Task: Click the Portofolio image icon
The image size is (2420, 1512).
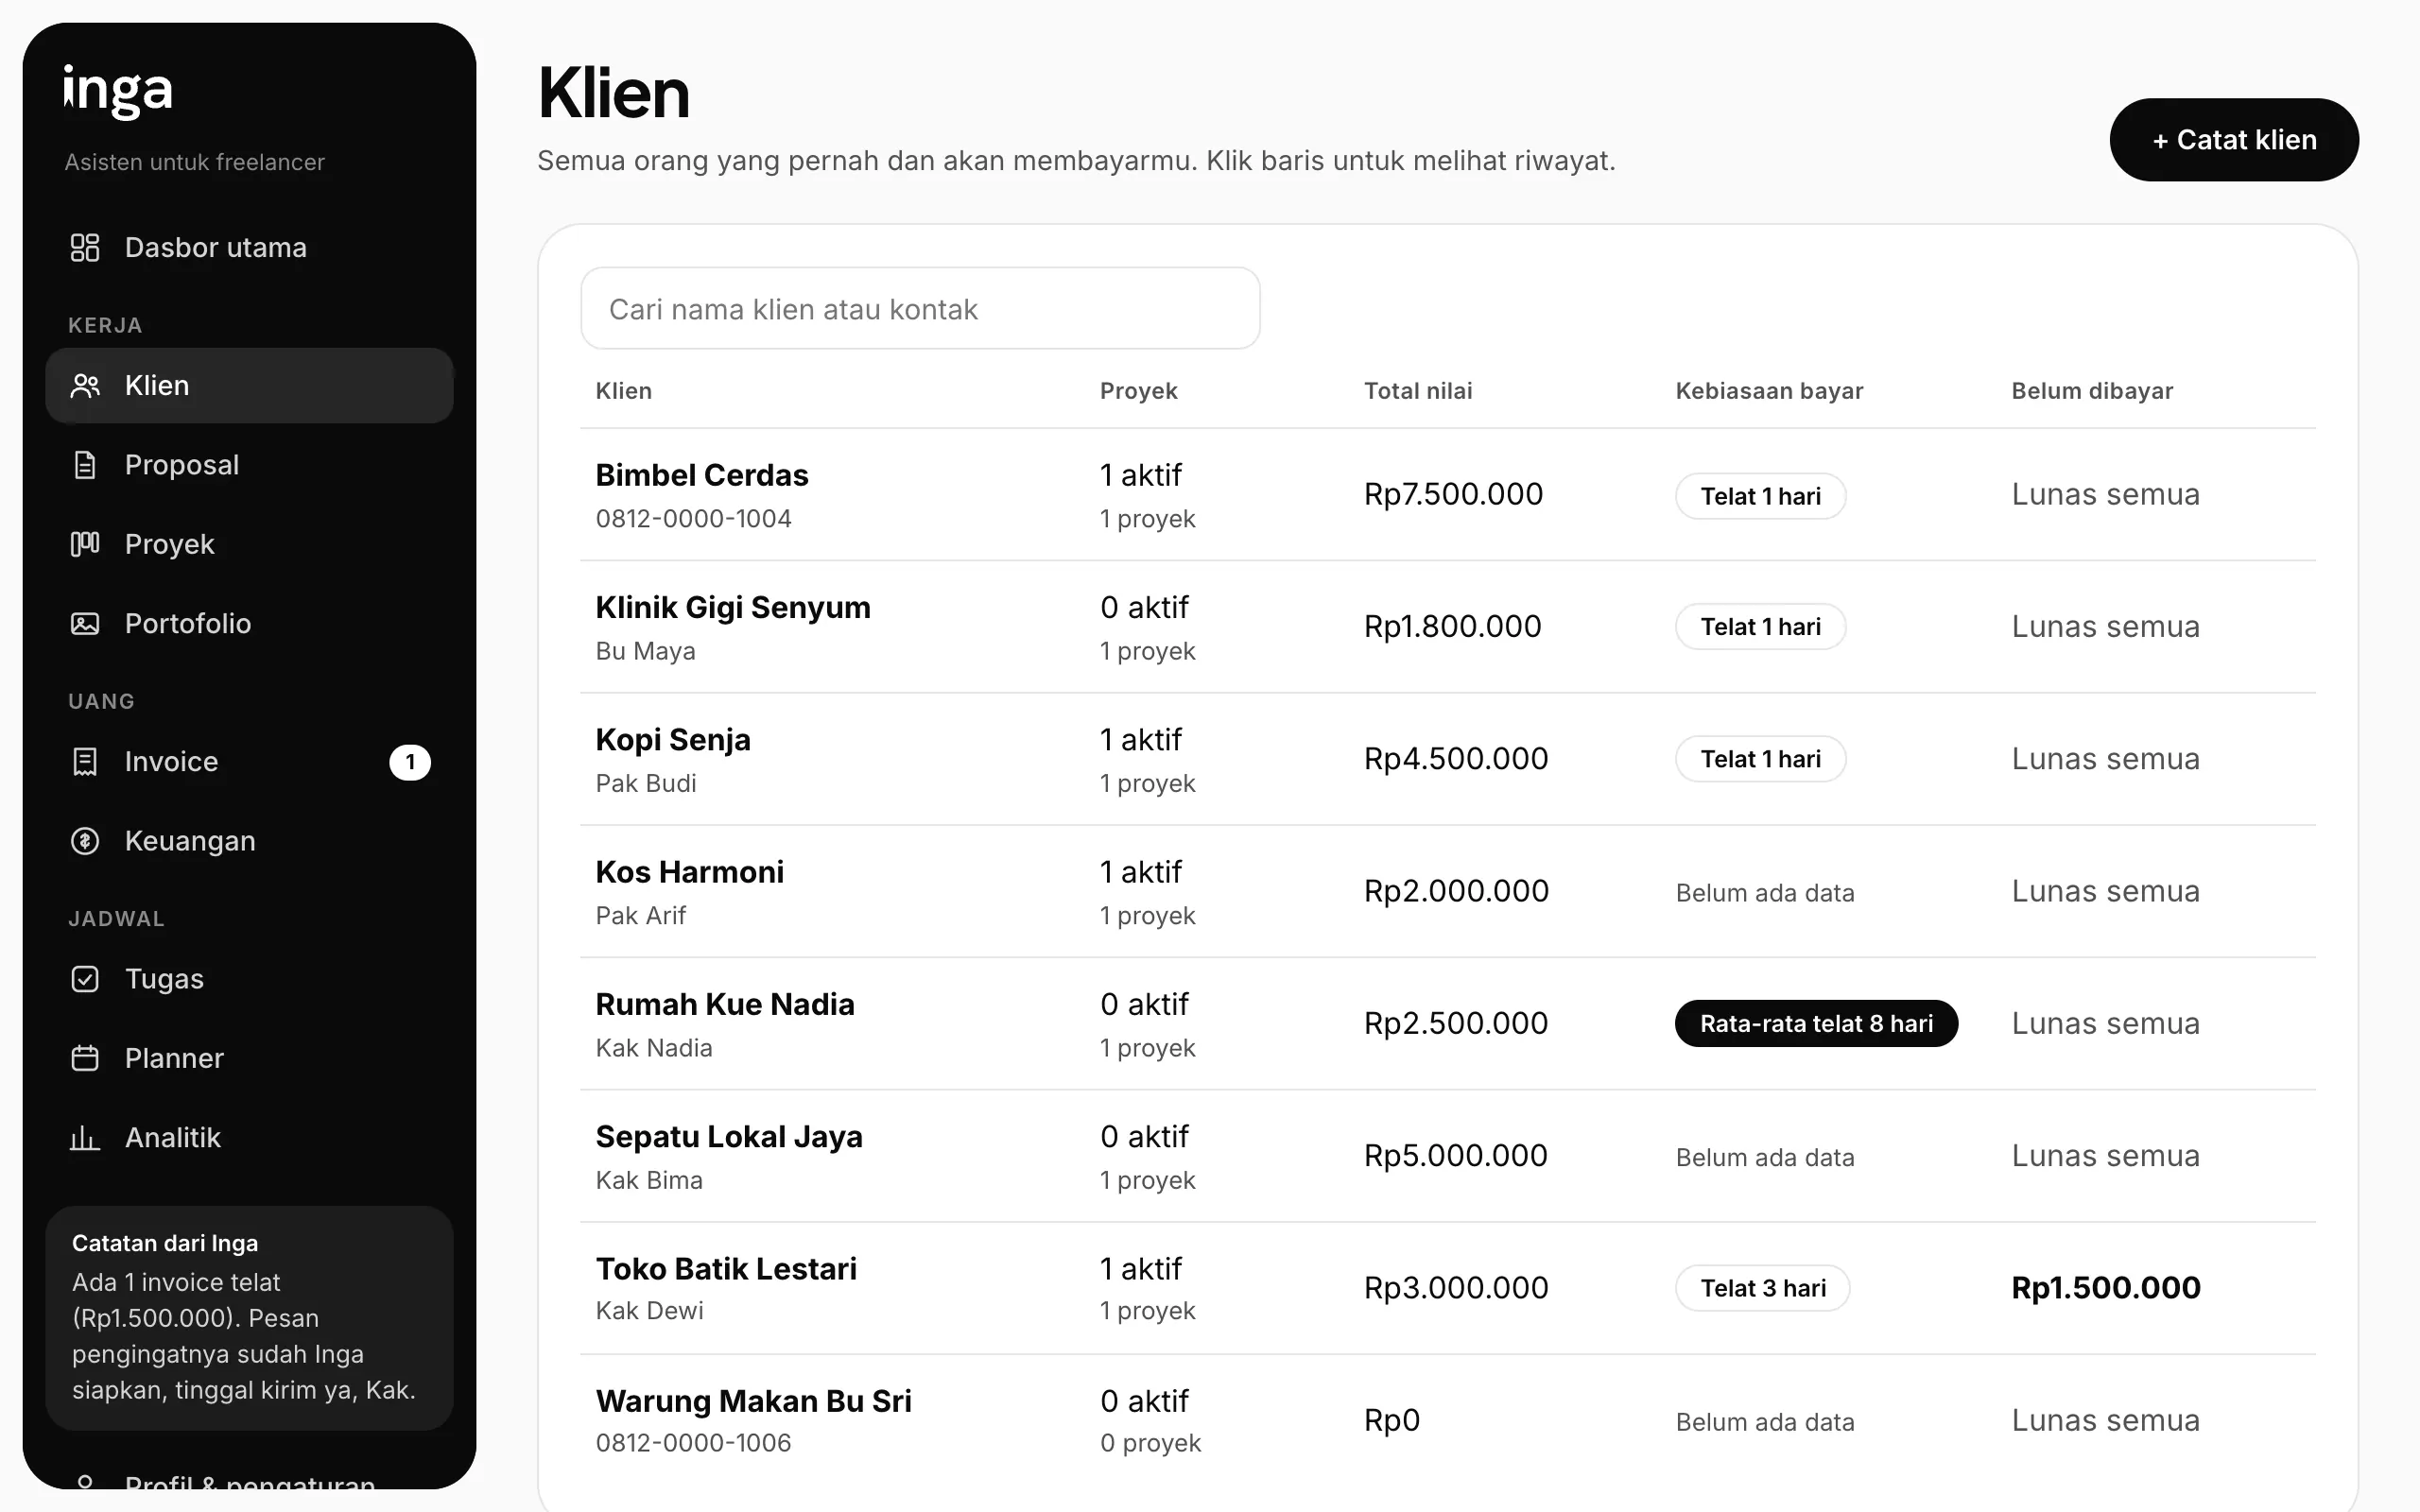Action: [x=85, y=624]
